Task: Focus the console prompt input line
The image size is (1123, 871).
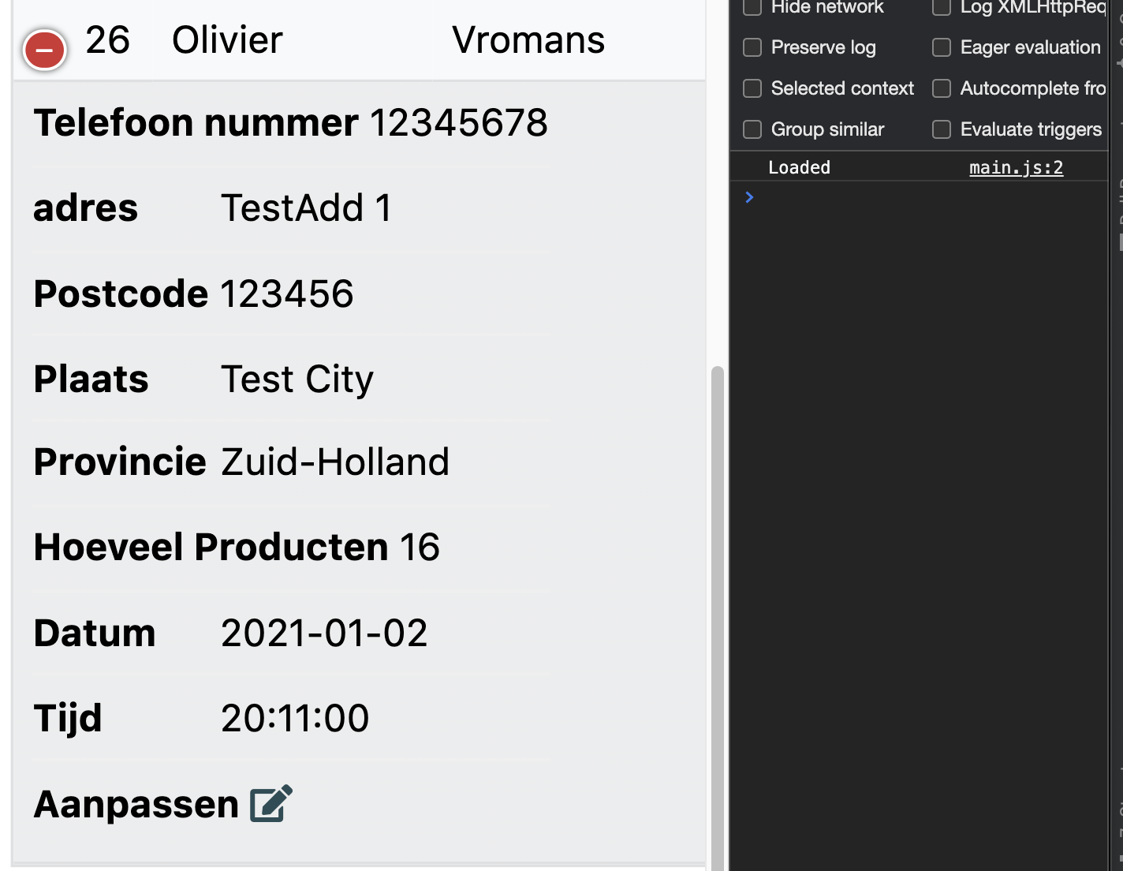Action: tap(923, 197)
